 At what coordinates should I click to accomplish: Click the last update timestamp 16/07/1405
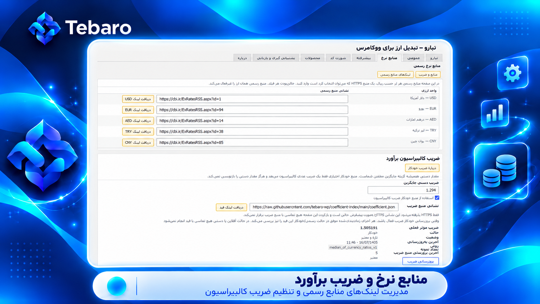[x=362, y=242]
